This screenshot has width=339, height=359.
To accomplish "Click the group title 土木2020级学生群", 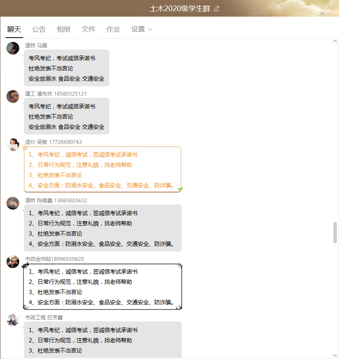I will pyautogui.click(x=180, y=9).
